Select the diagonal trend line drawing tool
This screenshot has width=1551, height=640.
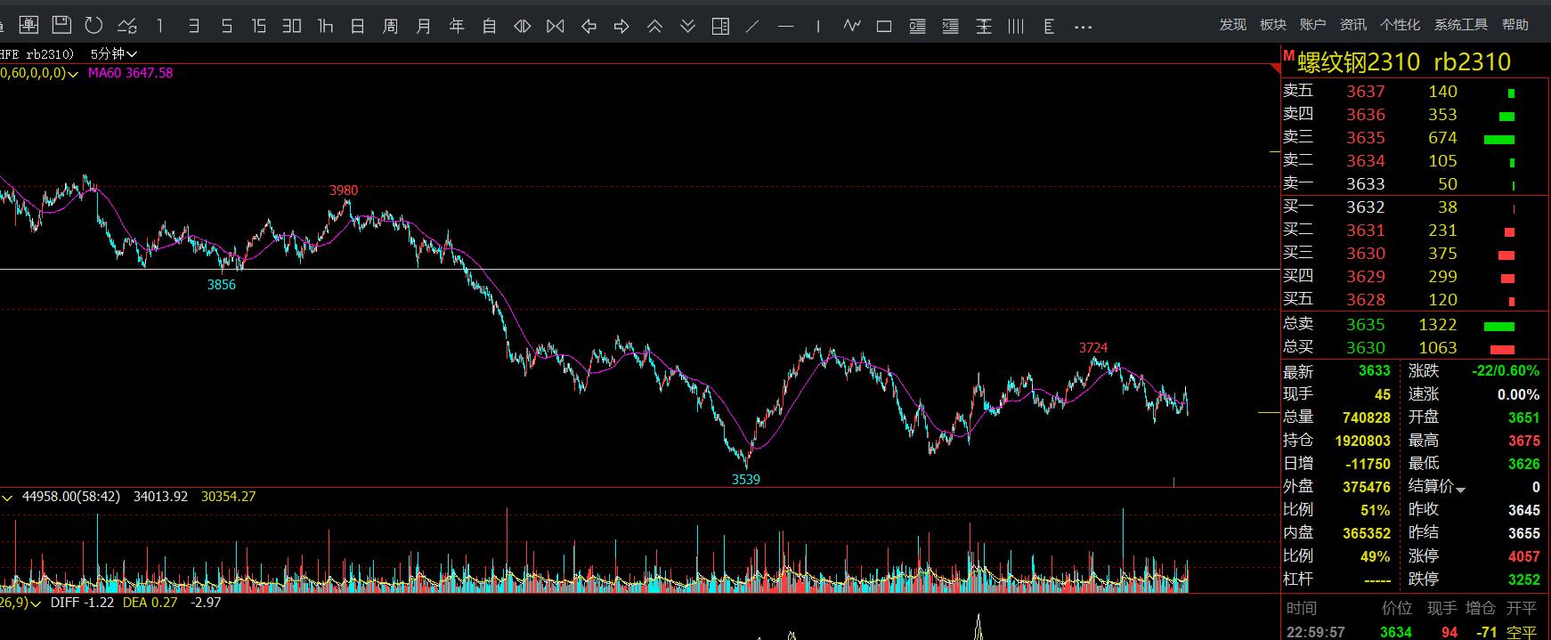coord(752,27)
